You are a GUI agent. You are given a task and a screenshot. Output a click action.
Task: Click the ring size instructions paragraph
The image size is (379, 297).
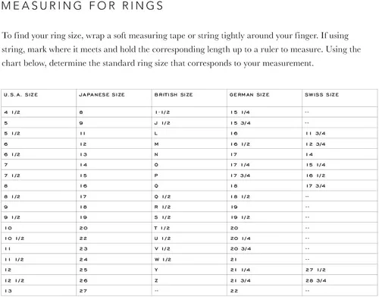coord(181,49)
